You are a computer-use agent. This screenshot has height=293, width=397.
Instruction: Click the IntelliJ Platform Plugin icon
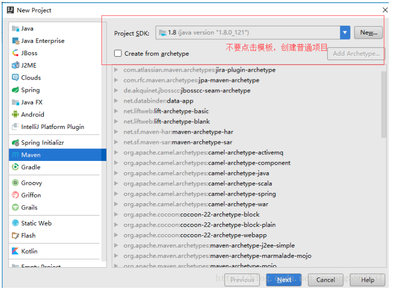pos(15,126)
